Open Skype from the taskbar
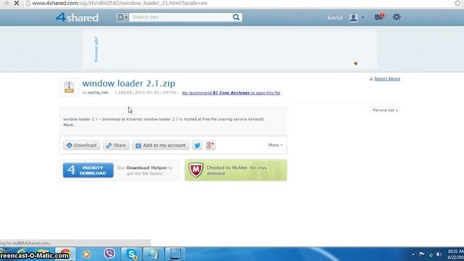Image resolution: width=464 pixels, height=261 pixels. [x=131, y=254]
